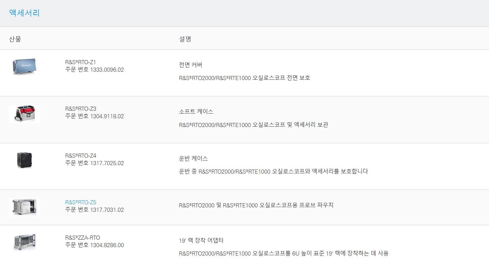Open the R&S RTO-Z5 product link

81,202
